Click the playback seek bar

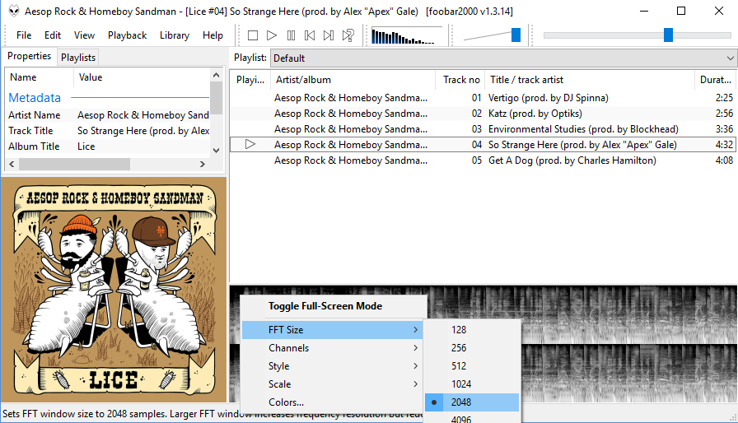pos(638,35)
